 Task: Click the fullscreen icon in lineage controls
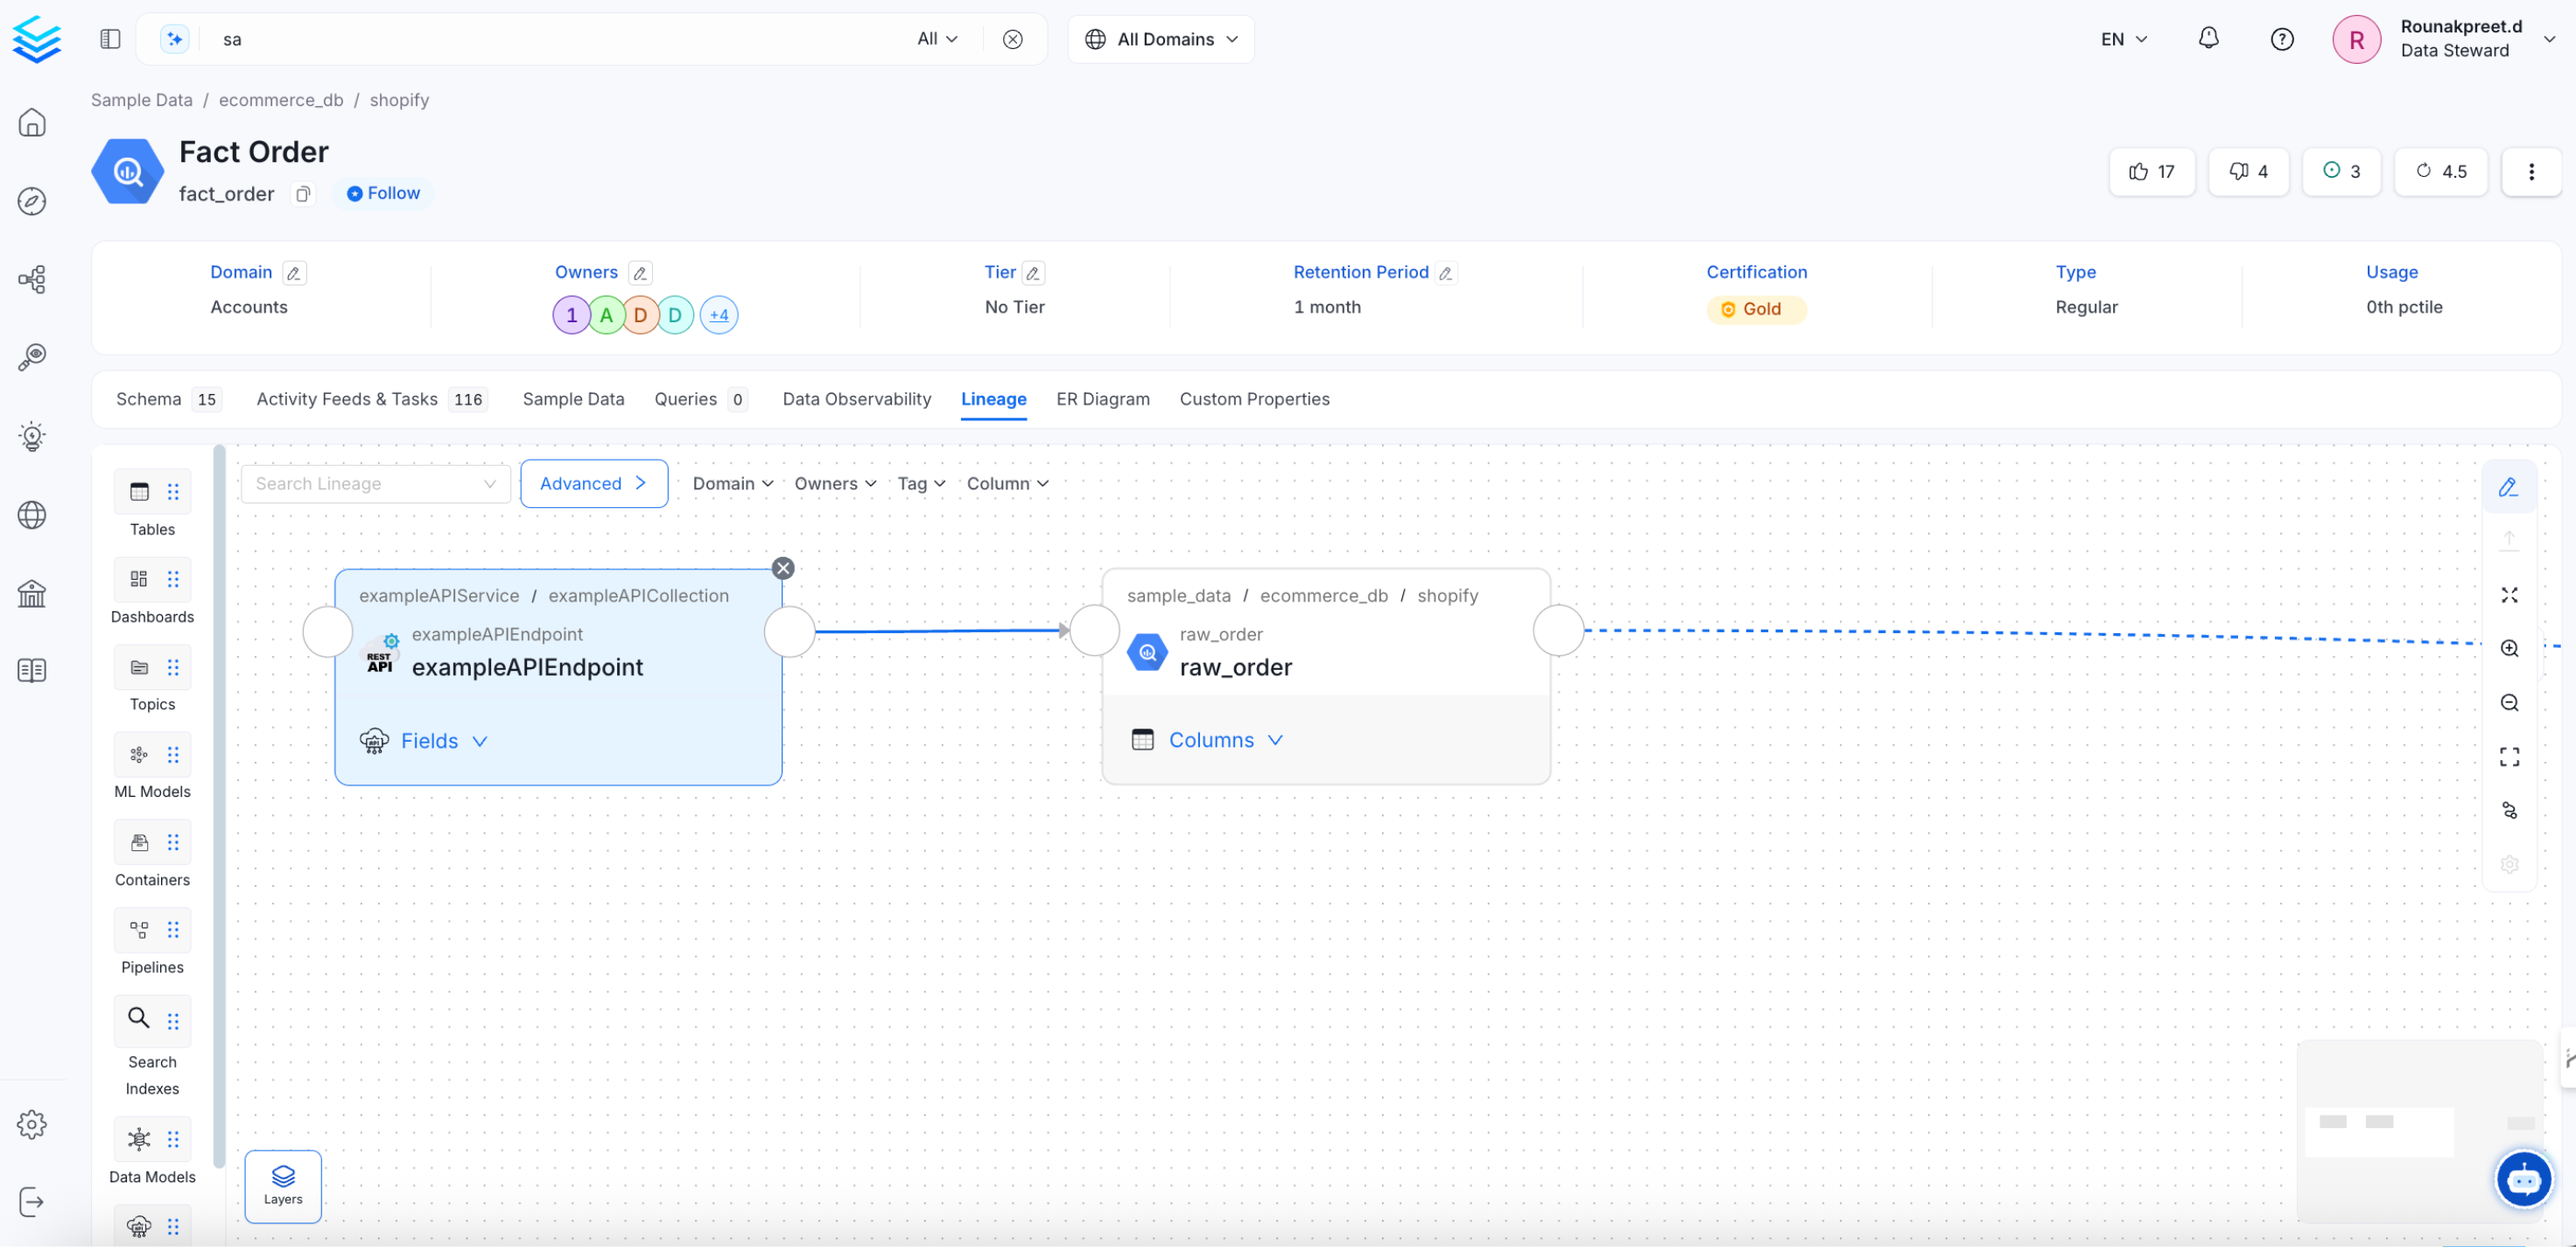(2510, 757)
